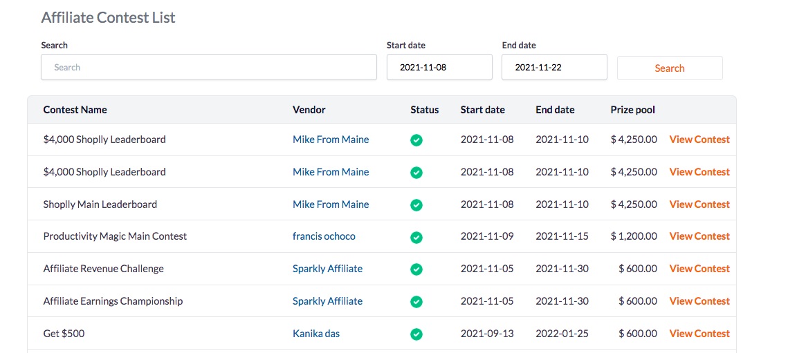Click status check icon in first Shoplly Leaderboard row
This screenshot has width=806, height=353.
(x=416, y=140)
